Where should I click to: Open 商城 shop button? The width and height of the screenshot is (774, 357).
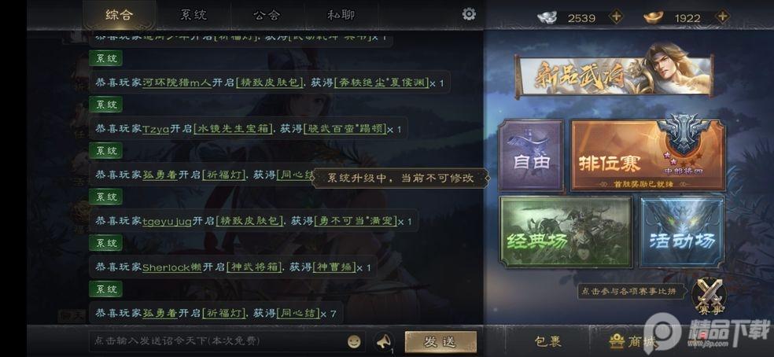click(x=634, y=341)
